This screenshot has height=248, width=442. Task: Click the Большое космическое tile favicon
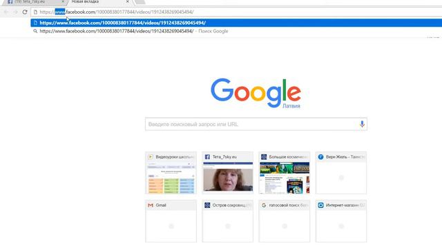[264, 157]
